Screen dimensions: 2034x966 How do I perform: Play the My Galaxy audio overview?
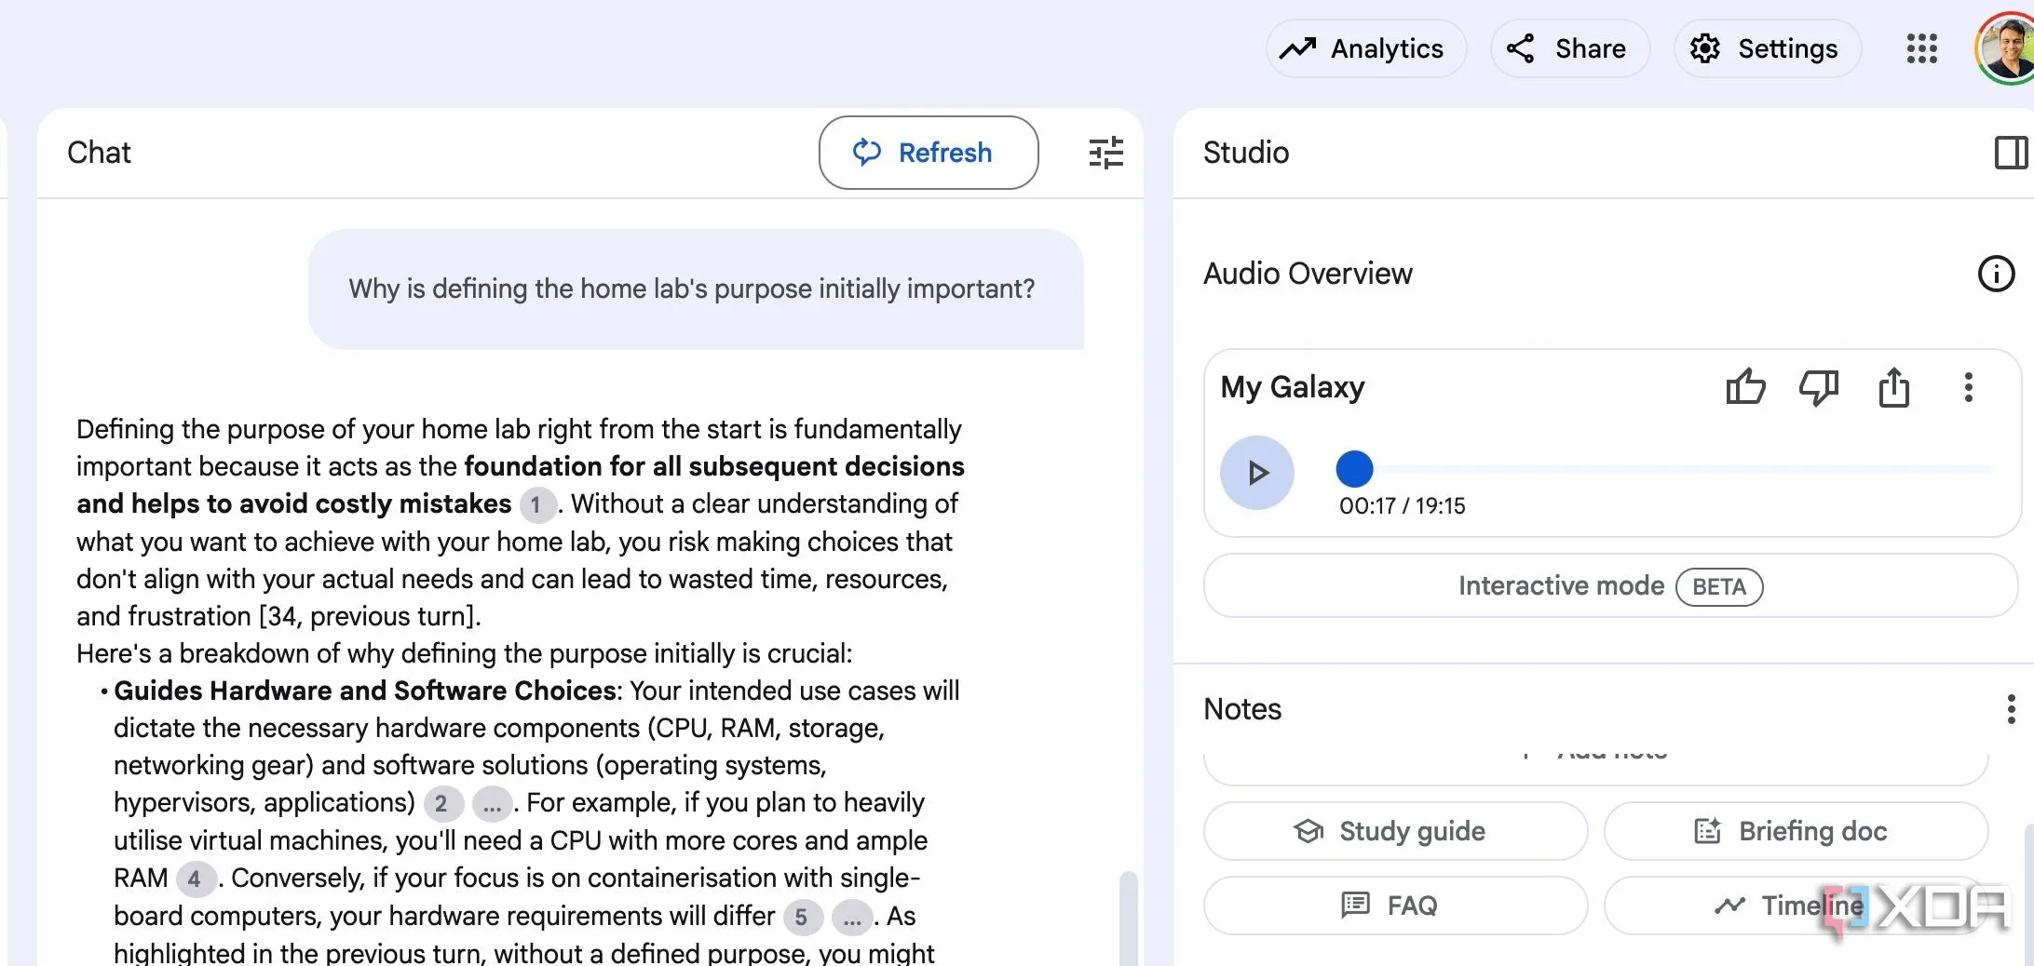pos(1256,473)
